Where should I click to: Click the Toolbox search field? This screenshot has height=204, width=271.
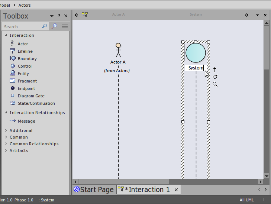22,27
